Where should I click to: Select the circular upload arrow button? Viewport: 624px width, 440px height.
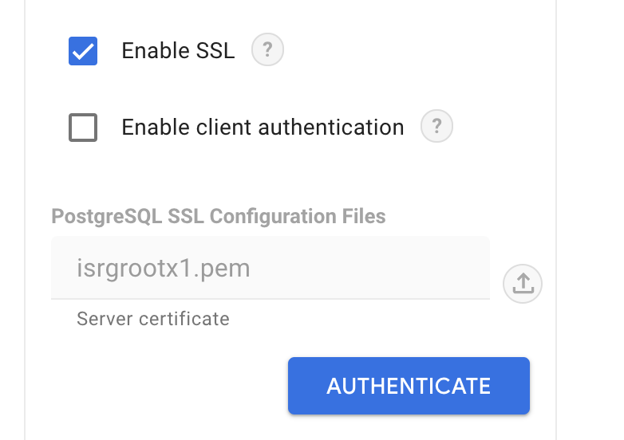[x=523, y=284]
